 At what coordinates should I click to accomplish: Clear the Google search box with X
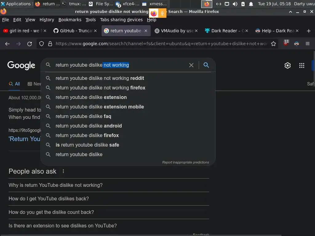pos(191,65)
